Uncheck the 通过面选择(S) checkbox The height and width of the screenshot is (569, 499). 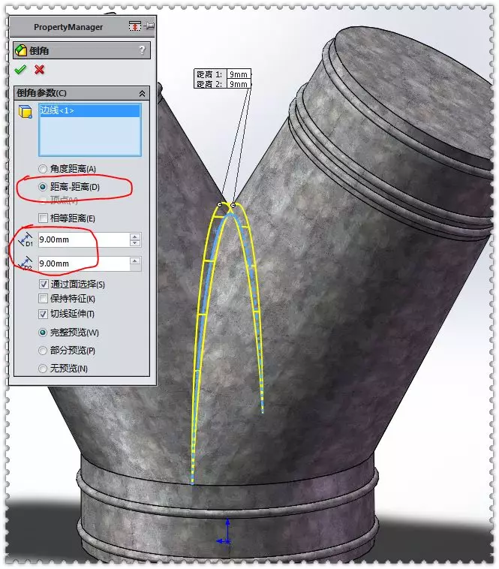(44, 284)
